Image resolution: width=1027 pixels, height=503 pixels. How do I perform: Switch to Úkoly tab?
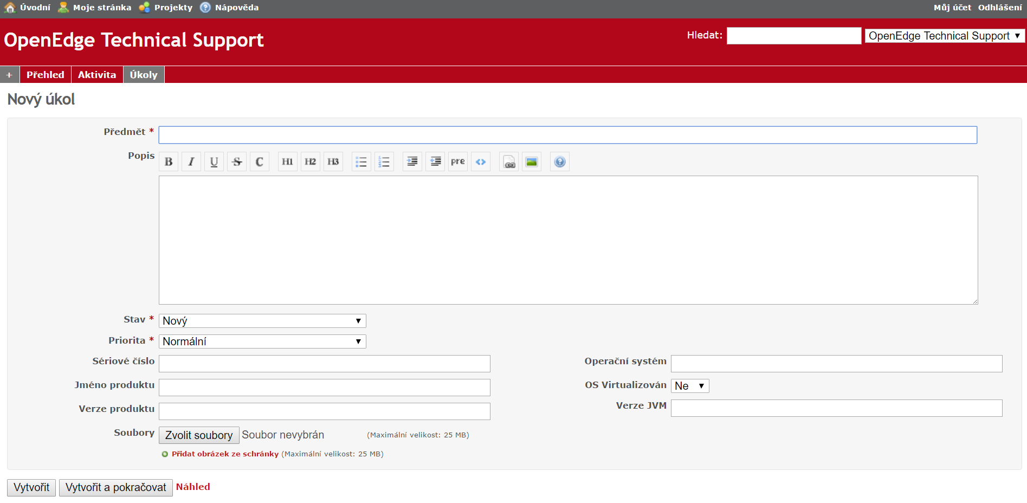[144, 75]
